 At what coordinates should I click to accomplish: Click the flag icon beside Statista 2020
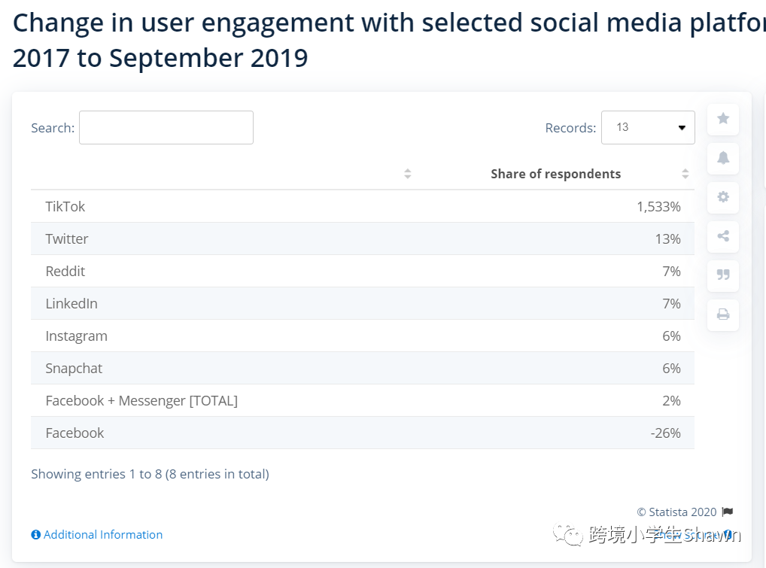click(727, 512)
